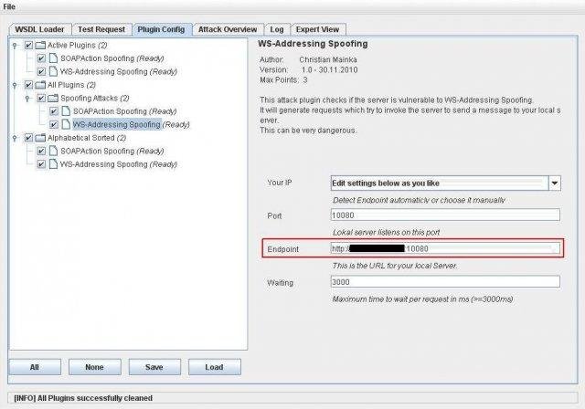The image size is (585, 409).
Task: Click the Alphabetical Sorted folder icon
Action: 40,138
